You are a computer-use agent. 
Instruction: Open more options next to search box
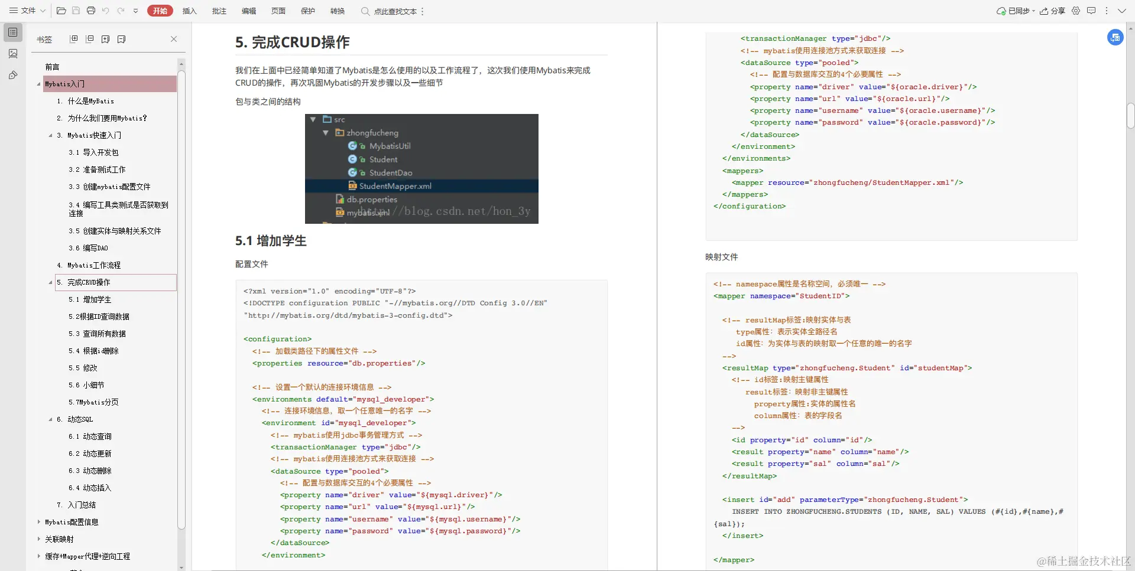tap(422, 11)
